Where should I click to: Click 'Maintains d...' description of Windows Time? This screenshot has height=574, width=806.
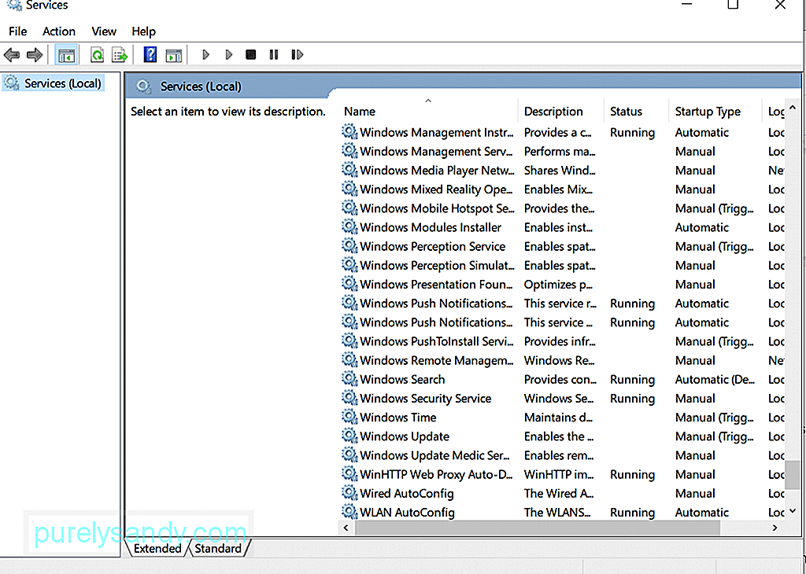point(558,418)
